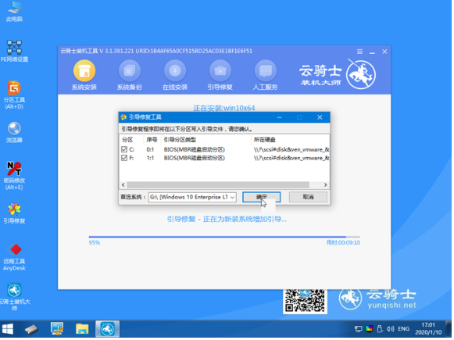Open the 浏览器 desktop icon
The width and height of the screenshot is (454, 340).
14,133
